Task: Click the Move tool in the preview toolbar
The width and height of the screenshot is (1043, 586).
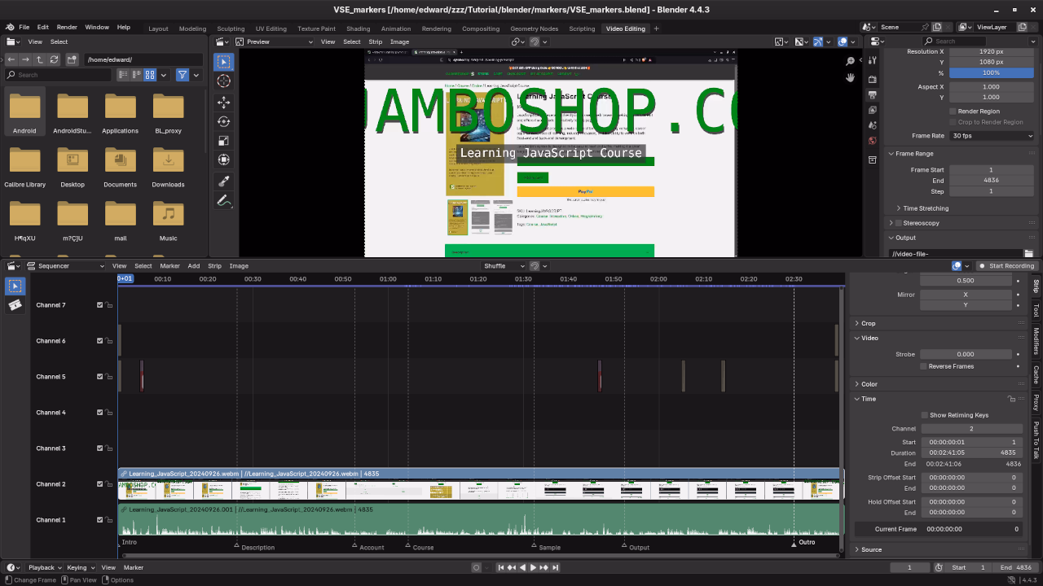Action: (x=224, y=102)
